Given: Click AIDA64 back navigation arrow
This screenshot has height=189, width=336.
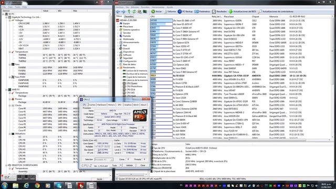Looking at the screenshot, I should click(x=118, y=12).
